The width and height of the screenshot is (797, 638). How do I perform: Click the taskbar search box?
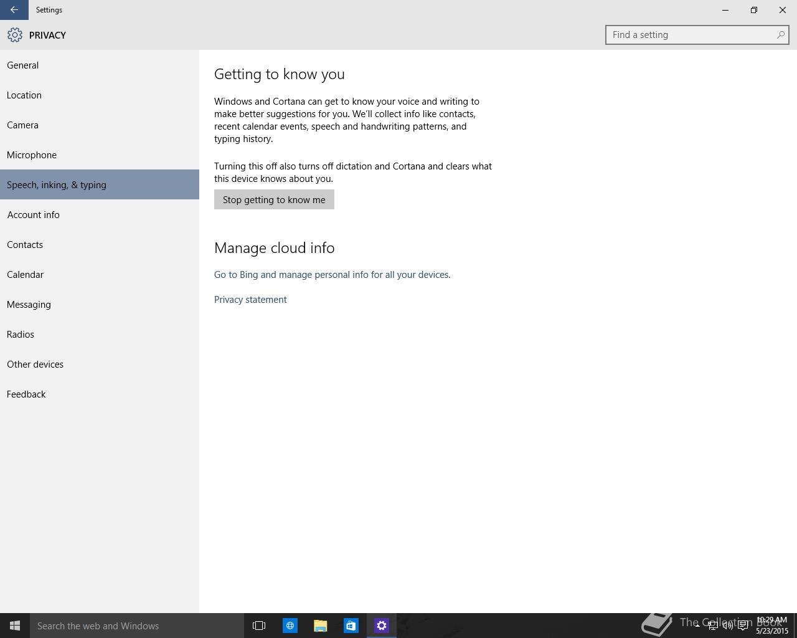tap(137, 626)
